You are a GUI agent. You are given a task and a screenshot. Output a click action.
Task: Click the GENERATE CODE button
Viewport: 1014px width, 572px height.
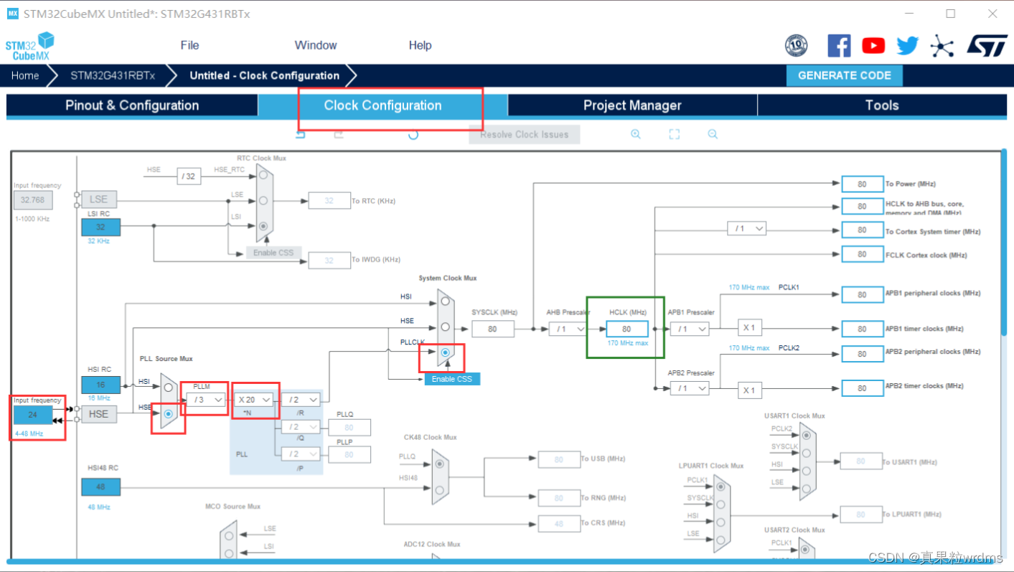[x=845, y=75]
